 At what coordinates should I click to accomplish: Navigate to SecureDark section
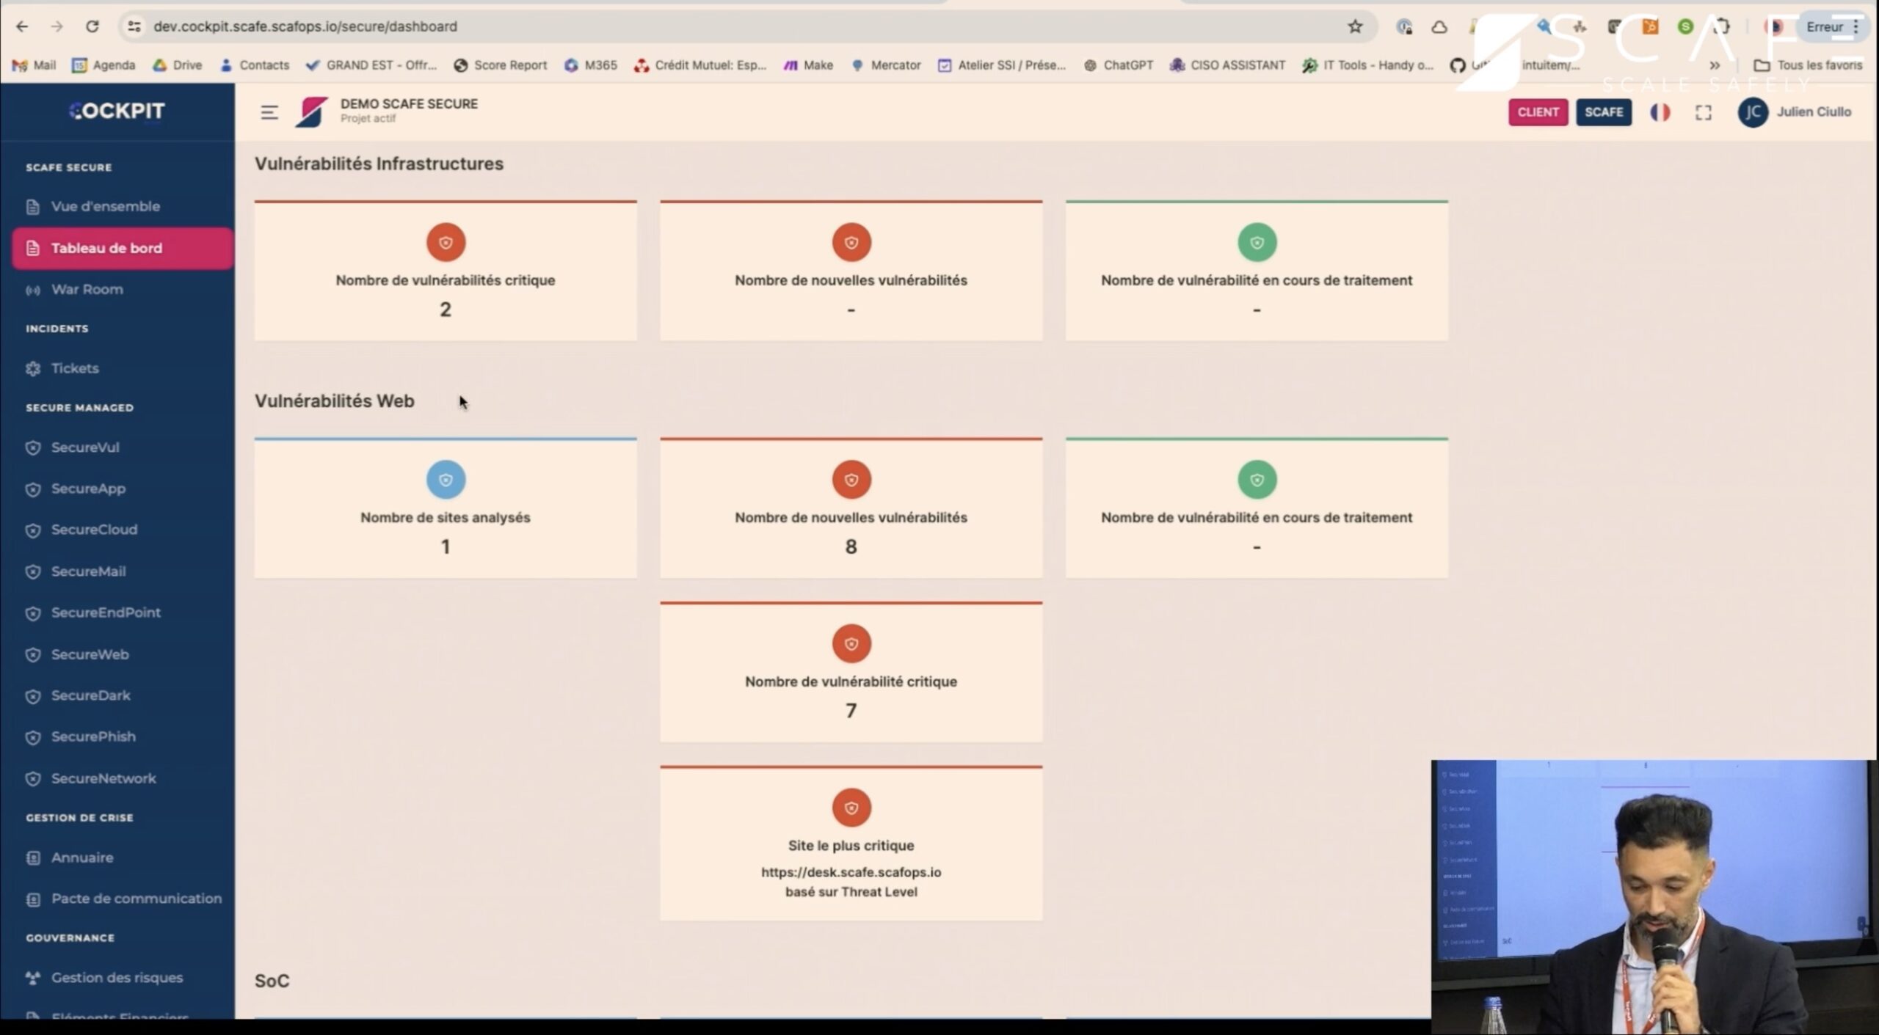[90, 695]
